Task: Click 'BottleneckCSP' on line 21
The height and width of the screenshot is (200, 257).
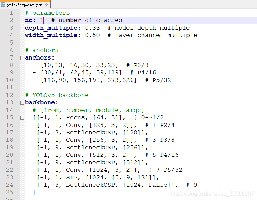Action: coord(90,163)
